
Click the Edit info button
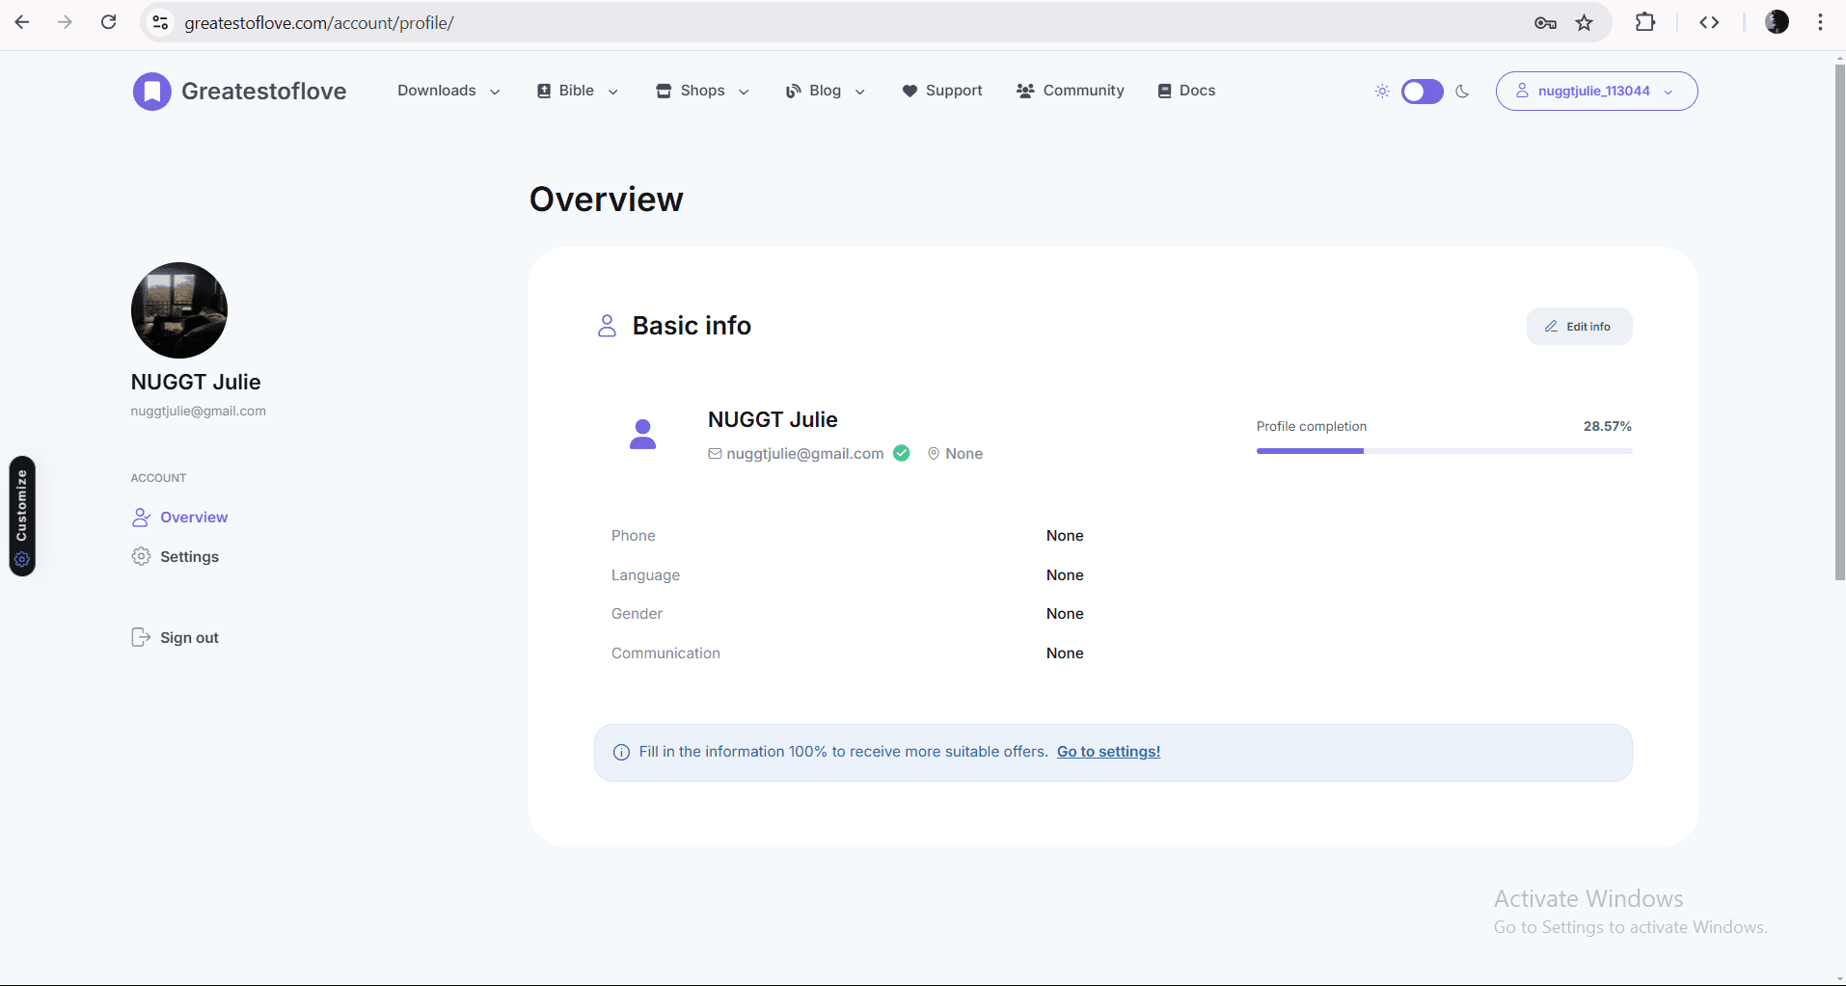tap(1579, 327)
